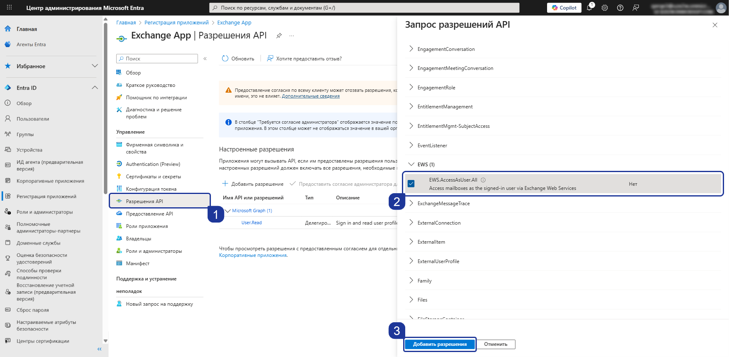729x357 pixels.
Task: Open Манифест menu item
Action: (138, 264)
